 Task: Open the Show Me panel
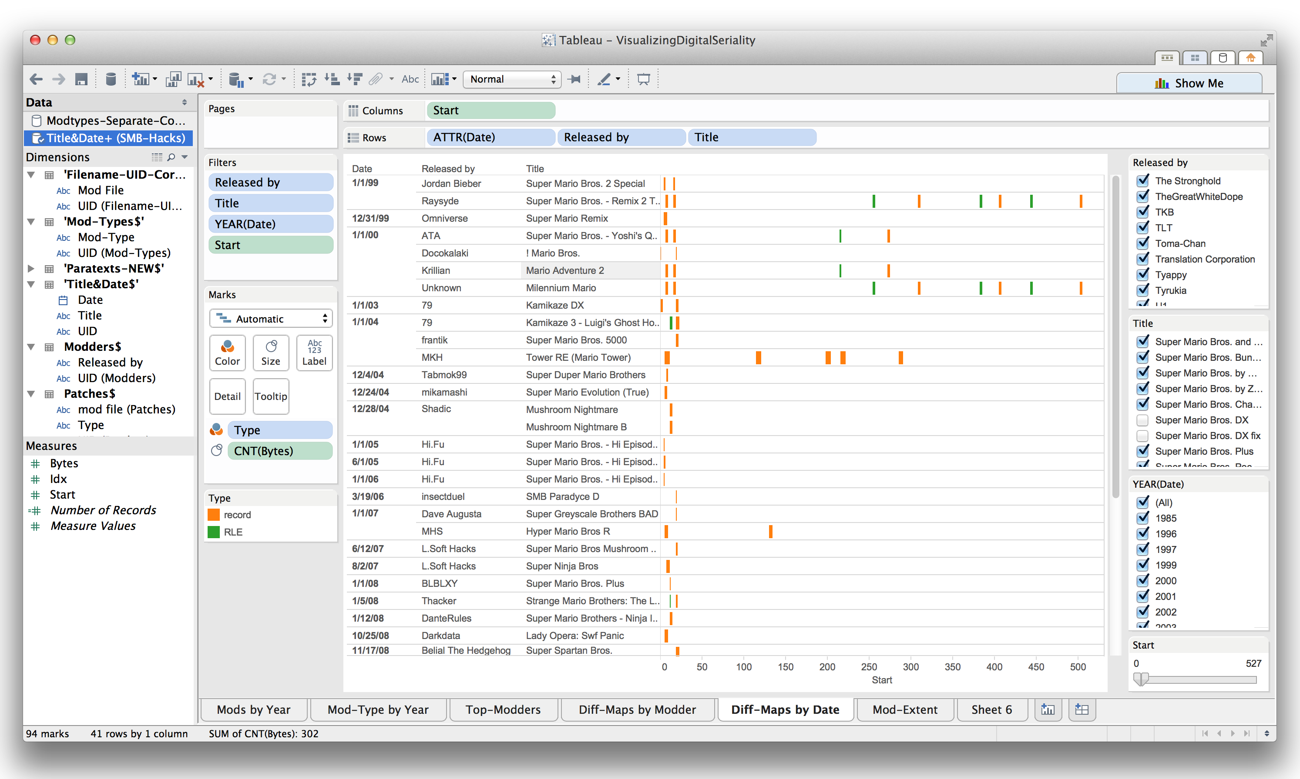(x=1189, y=83)
